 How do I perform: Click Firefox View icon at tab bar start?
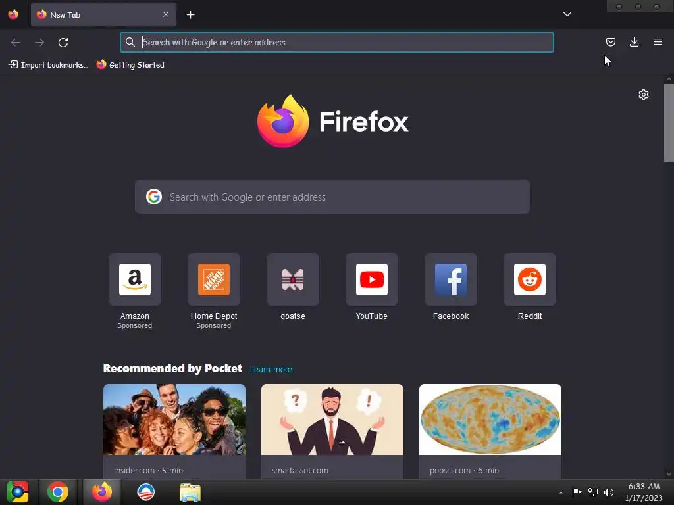click(x=13, y=14)
